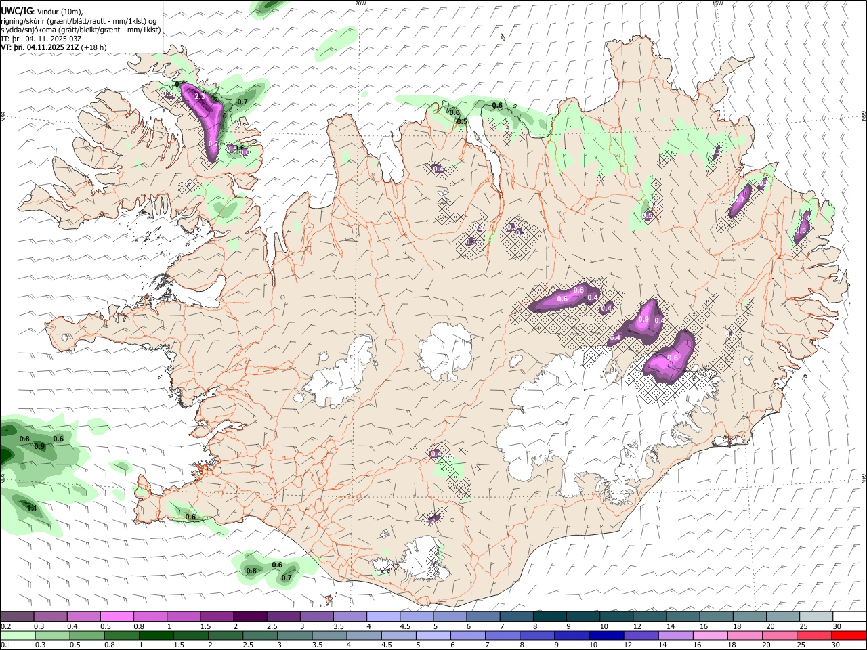Click the darkest purple 2 swatch in upper legend
This screenshot has height=650, width=867.
tap(250, 617)
